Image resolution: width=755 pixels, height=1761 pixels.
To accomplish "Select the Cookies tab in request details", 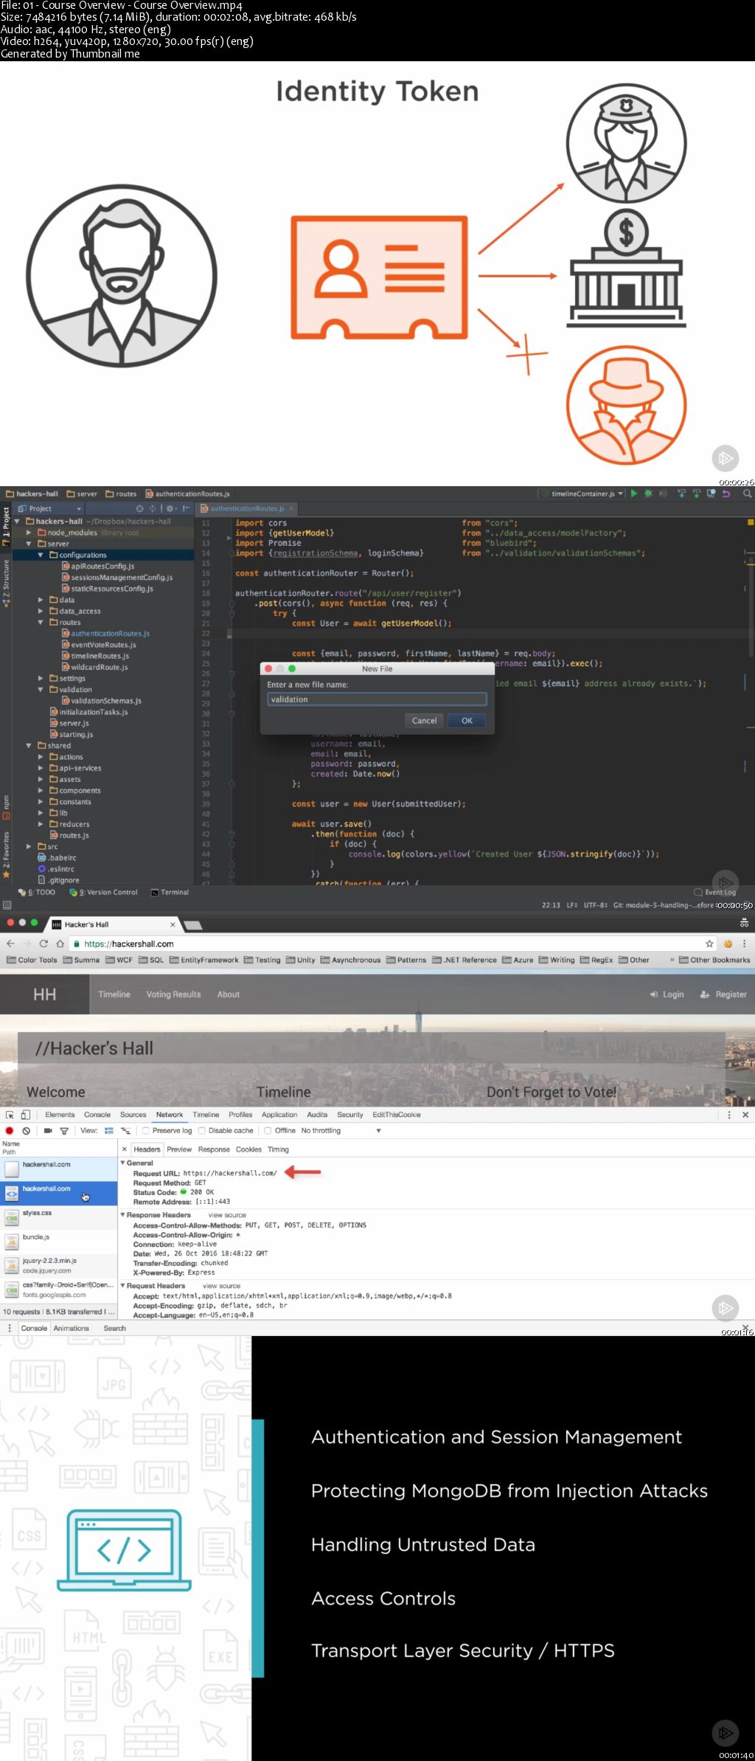I will 248,1149.
